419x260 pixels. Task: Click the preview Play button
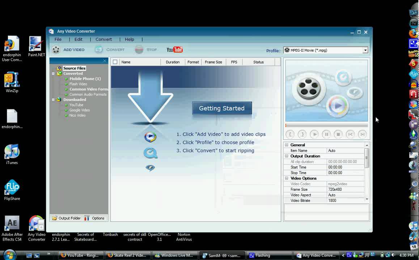point(314,134)
